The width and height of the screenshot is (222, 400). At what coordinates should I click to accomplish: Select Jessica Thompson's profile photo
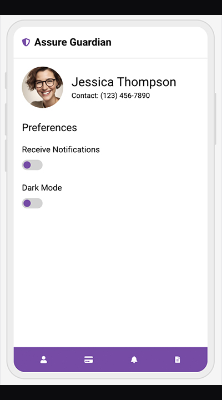[x=42, y=87]
